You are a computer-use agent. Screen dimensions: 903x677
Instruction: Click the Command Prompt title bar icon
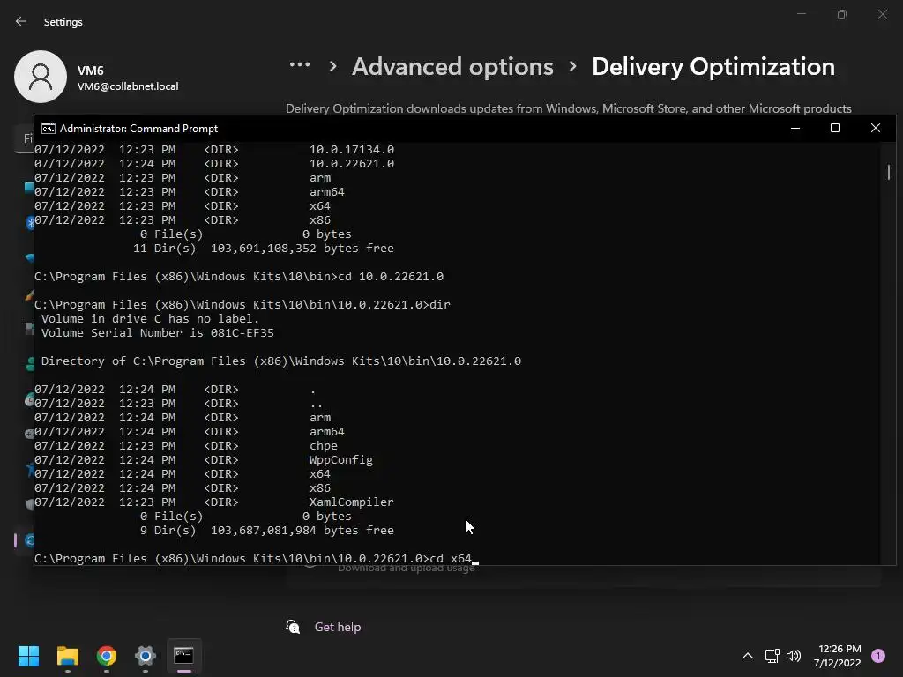[49, 128]
